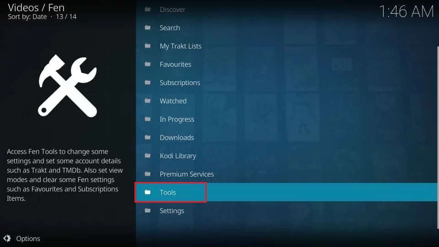Select Kodi Library from the list
439x247 pixels.
pos(177,156)
